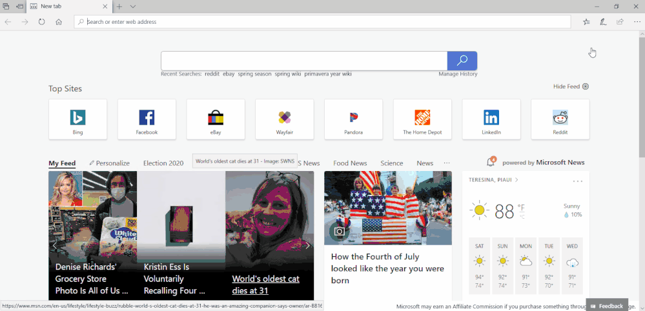Image resolution: width=645 pixels, height=311 pixels.
Task: Open LinkedIn top site tile
Action: pos(491,119)
